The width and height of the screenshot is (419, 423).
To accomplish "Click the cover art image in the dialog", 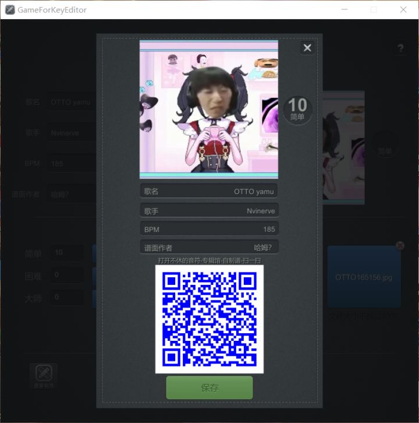I will [209, 110].
